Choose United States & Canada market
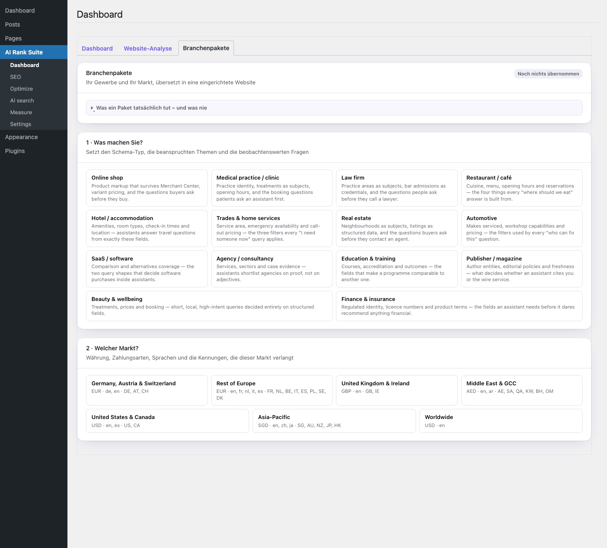 167,421
